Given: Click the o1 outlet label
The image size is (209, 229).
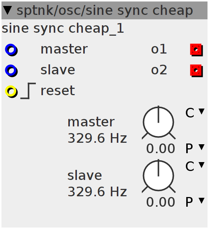Looking at the screenshot, I should coord(159,49).
